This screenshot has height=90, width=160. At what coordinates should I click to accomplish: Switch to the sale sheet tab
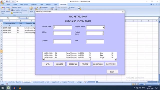pyautogui.click(x=48, y=82)
